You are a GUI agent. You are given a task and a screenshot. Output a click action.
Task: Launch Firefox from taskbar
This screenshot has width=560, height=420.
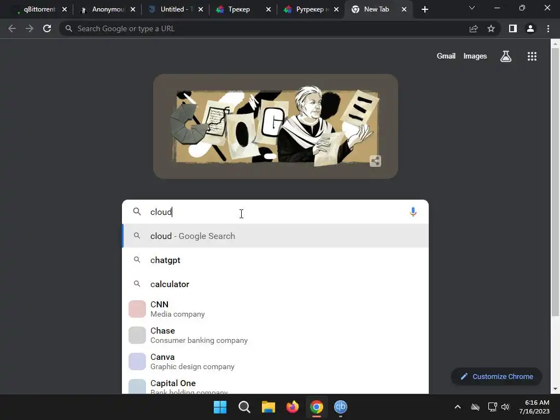[x=292, y=407]
